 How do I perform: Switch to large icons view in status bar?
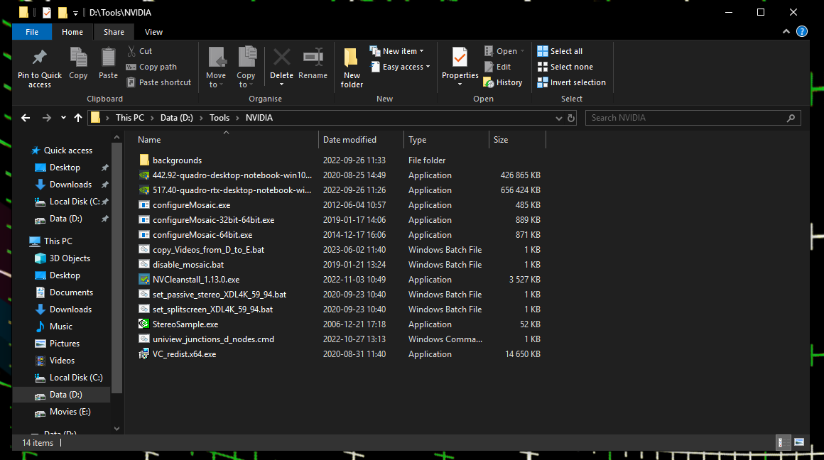[798, 442]
